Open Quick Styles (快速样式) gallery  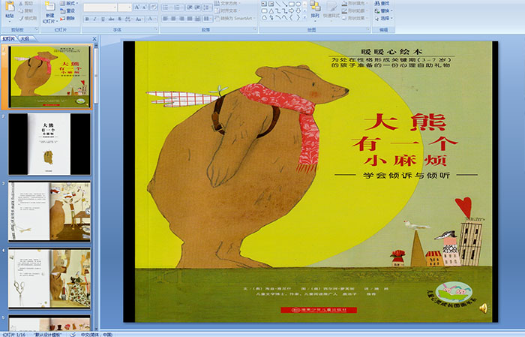[331, 11]
